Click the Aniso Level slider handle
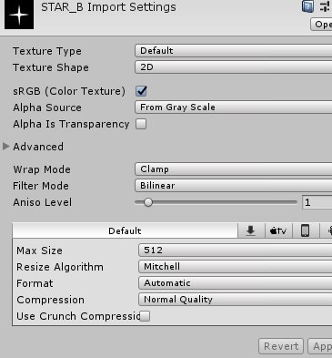332x358 pixels. coord(148,202)
